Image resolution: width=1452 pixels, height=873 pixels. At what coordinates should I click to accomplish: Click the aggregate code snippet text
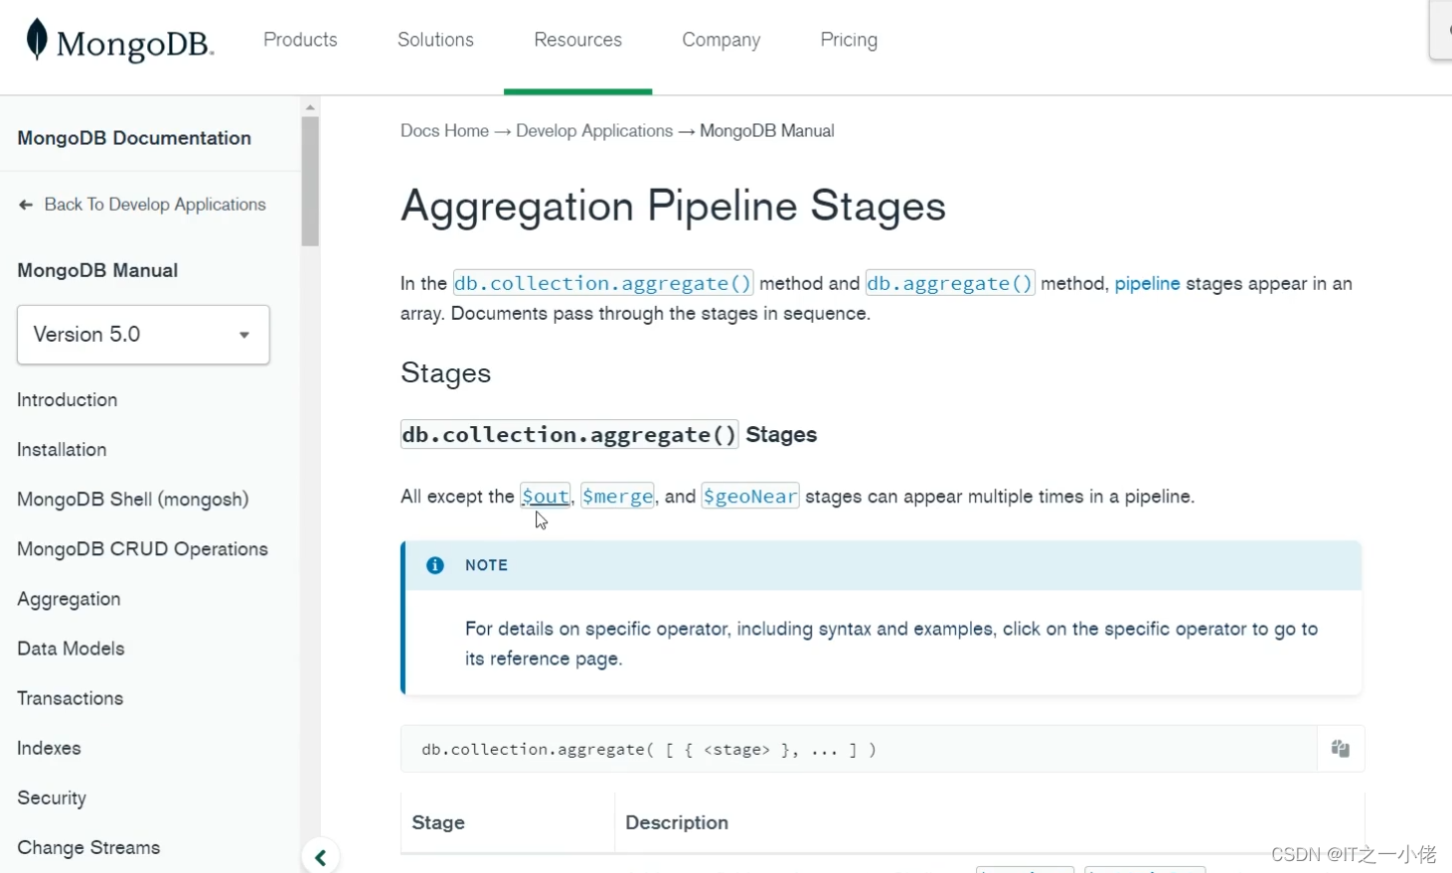click(x=648, y=750)
